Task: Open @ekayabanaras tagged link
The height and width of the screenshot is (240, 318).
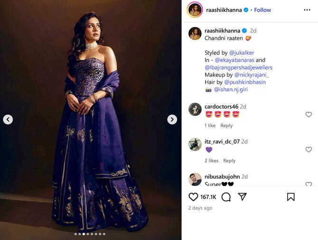Action: (x=234, y=60)
